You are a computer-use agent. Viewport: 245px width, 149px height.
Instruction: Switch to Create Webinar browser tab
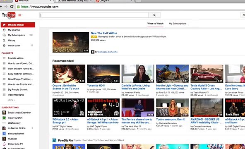pos(74,1)
